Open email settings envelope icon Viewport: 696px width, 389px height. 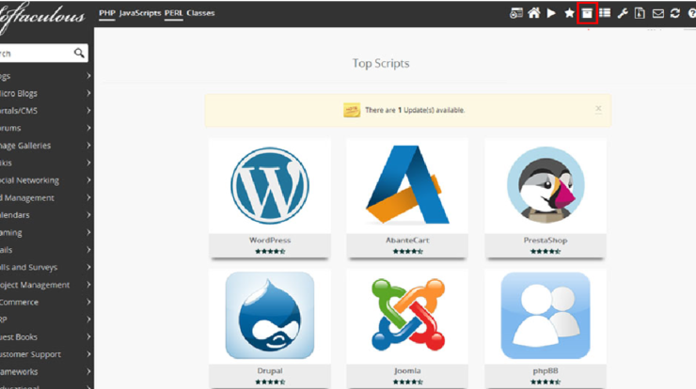[657, 13]
